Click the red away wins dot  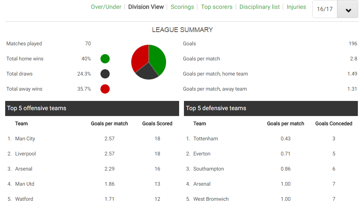105,89
